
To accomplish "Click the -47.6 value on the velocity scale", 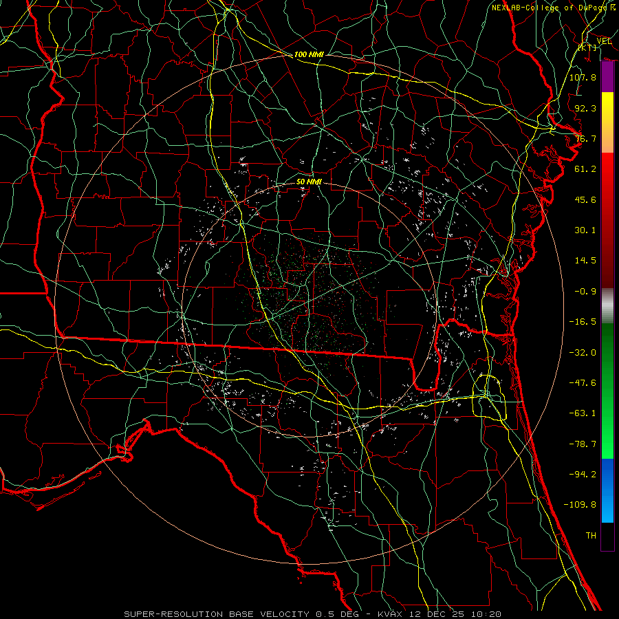I will [x=583, y=383].
